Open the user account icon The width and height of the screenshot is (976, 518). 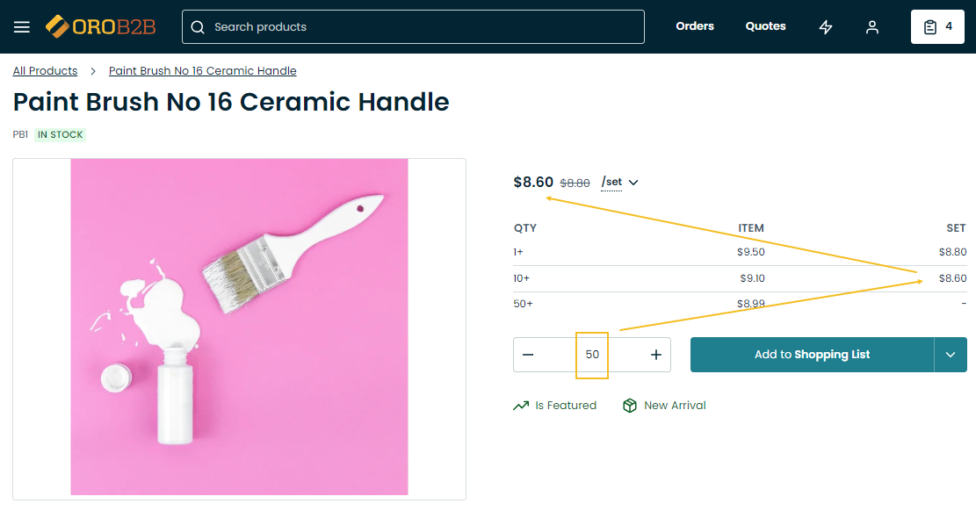point(872,27)
